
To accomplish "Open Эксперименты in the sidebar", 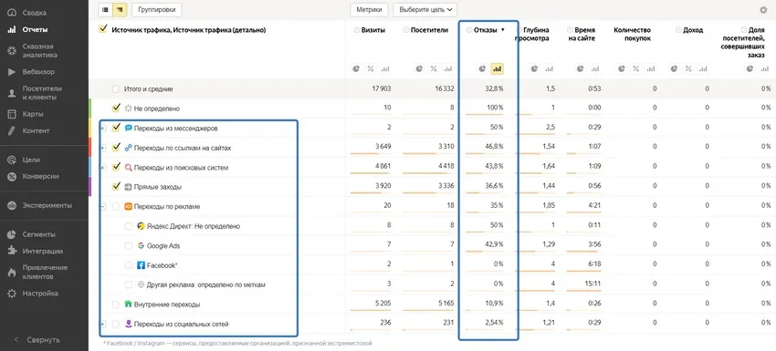I will 39,205.
